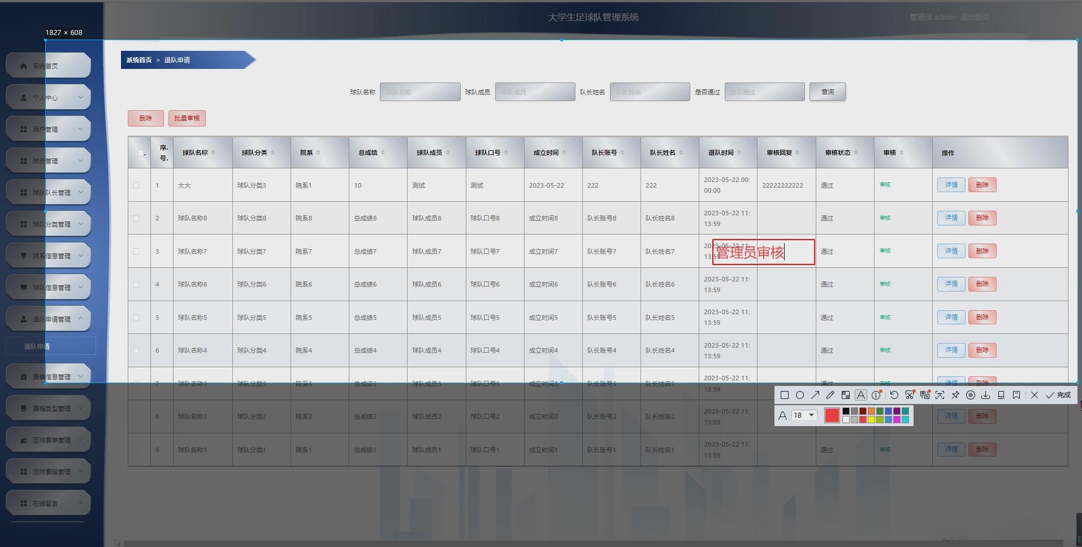
Task: View 详情 for the 大大 row
Action: click(x=951, y=185)
